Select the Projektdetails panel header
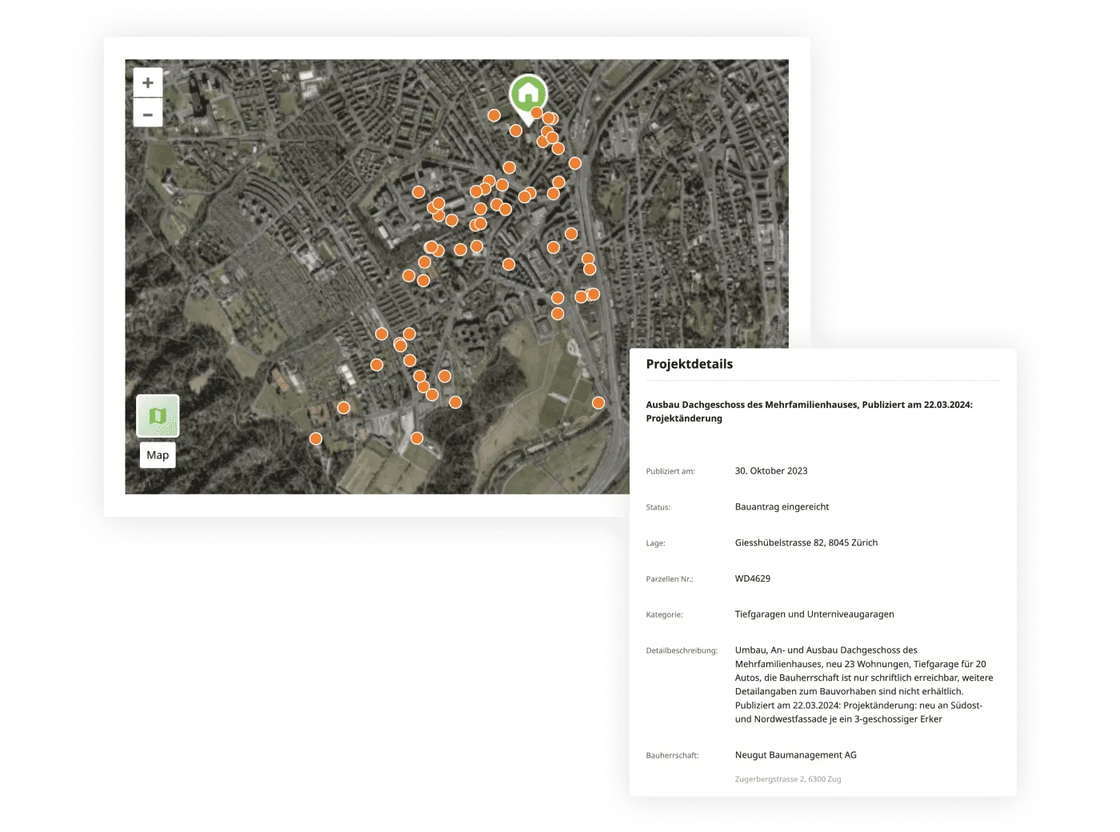The image size is (1120, 832). tap(690, 363)
